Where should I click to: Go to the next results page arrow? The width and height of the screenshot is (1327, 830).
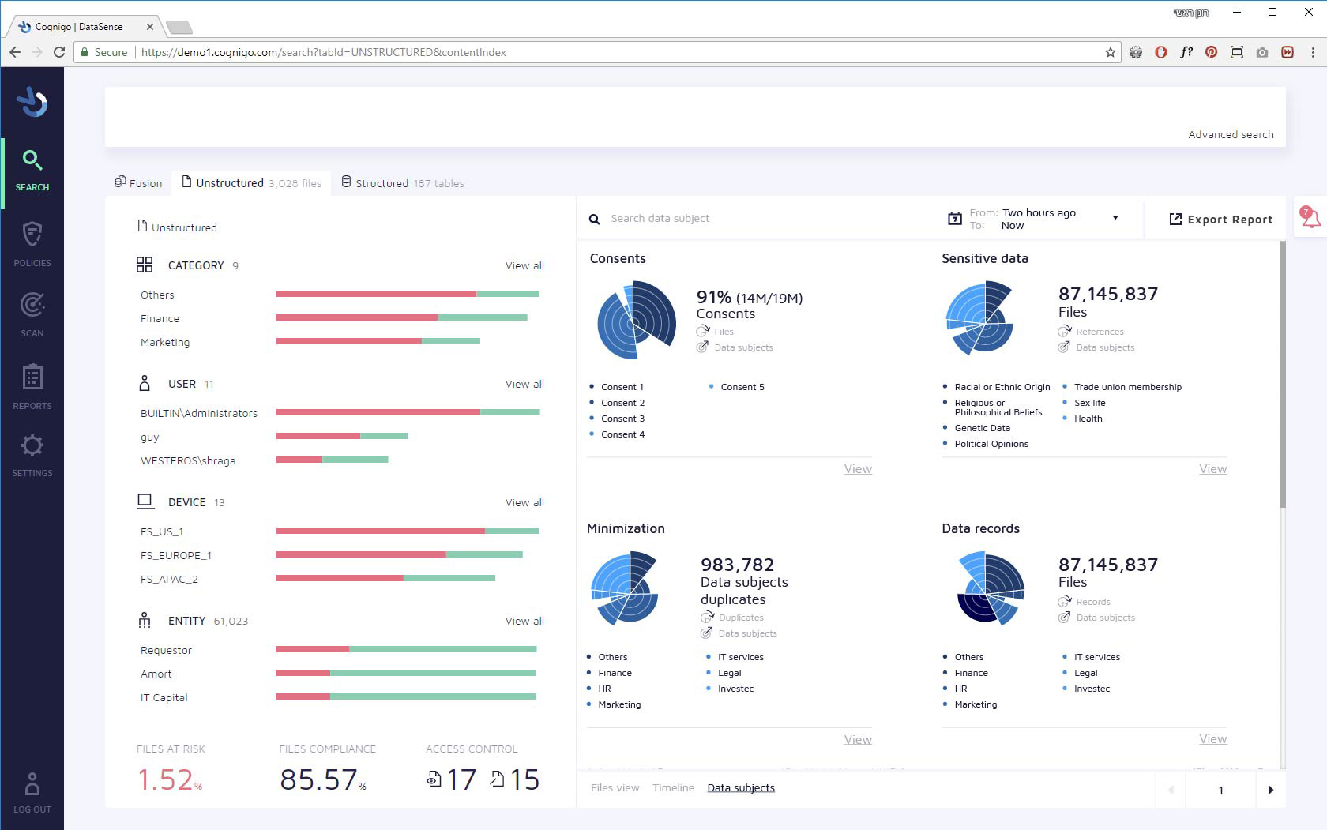tap(1270, 790)
